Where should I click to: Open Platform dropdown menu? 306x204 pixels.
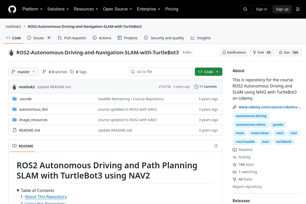tap(32, 9)
